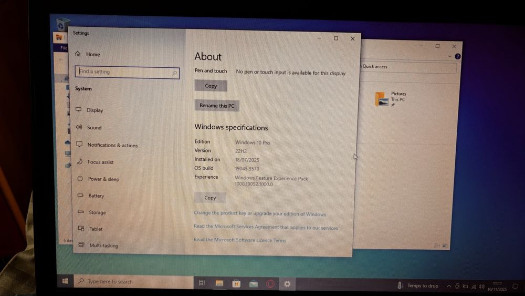Select the Windows 10 Pro edition text
Image resolution: width=525 pixels, height=296 pixels.
pos(253,142)
